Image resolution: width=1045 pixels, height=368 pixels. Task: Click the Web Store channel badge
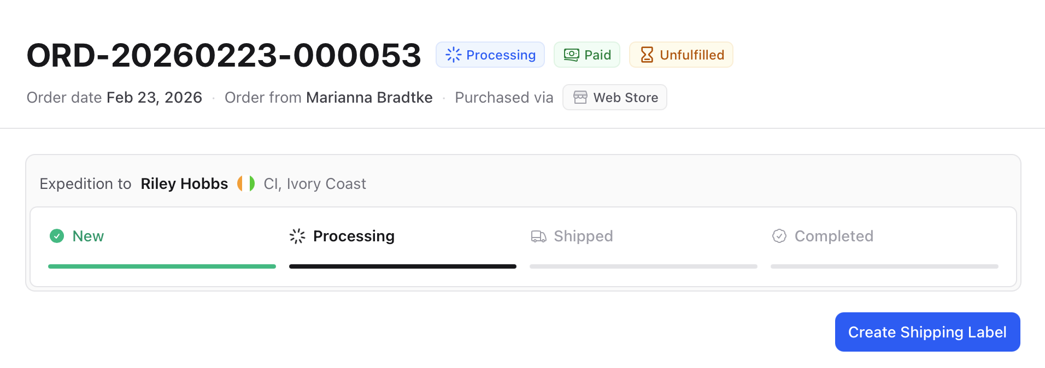614,97
